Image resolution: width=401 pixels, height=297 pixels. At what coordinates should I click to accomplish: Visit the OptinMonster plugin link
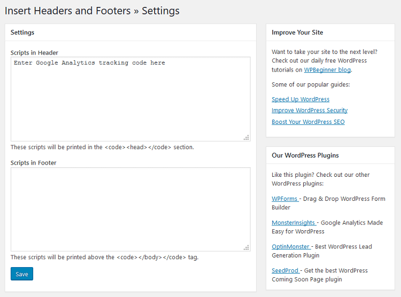(x=291, y=247)
